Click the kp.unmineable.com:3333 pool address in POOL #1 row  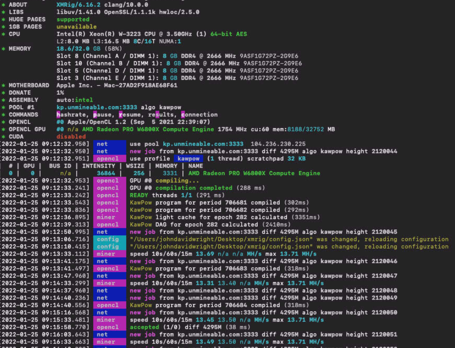click(97, 107)
